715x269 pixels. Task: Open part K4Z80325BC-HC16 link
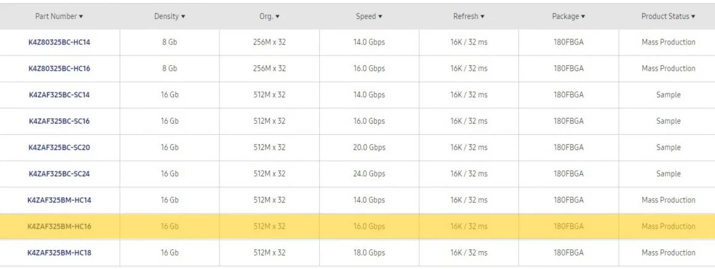tap(59, 69)
